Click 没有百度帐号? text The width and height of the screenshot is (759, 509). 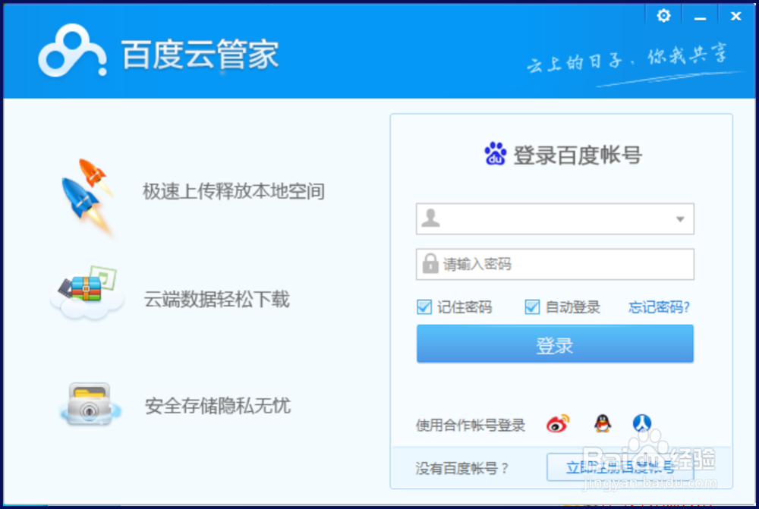pyautogui.click(x=461, y=468)
